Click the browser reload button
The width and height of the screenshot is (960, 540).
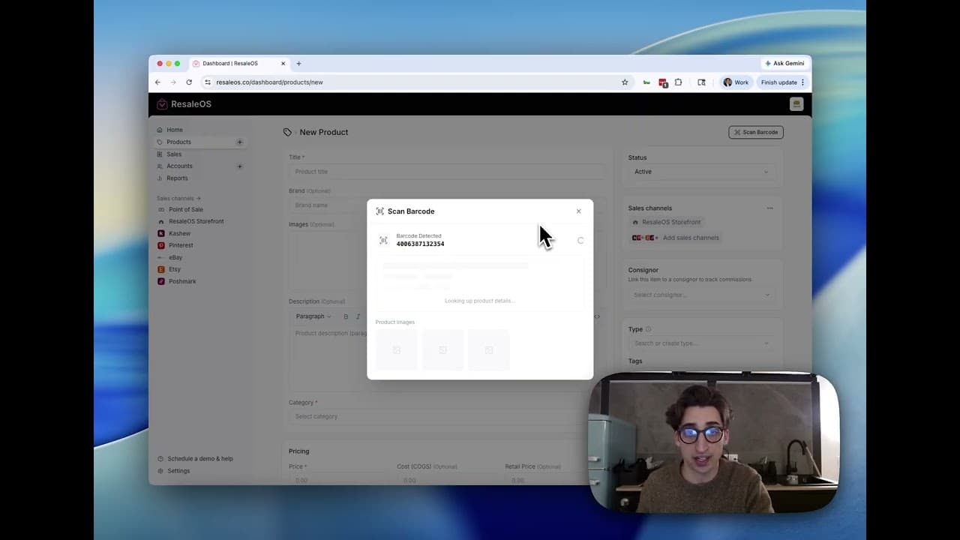pos(189,82)
